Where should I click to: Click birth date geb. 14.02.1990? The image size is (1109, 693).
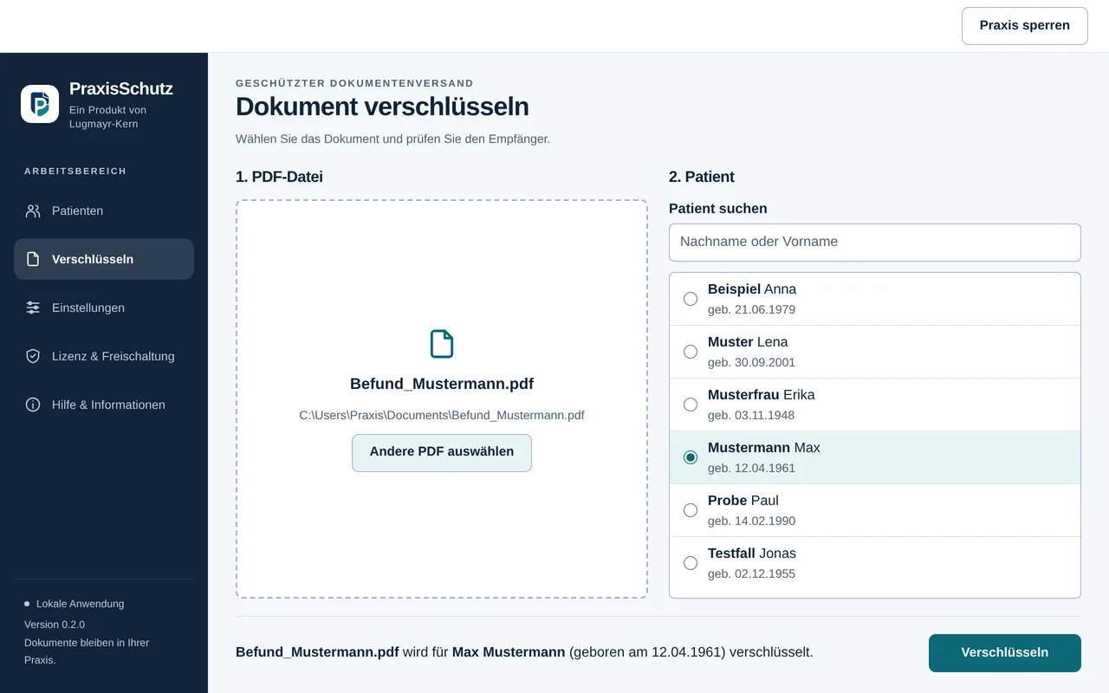coord(751,521)
